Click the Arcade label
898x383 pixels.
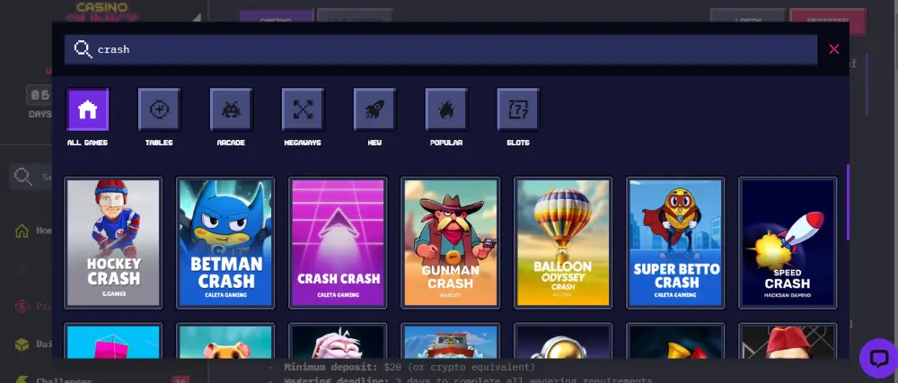(x=231, y=143)
